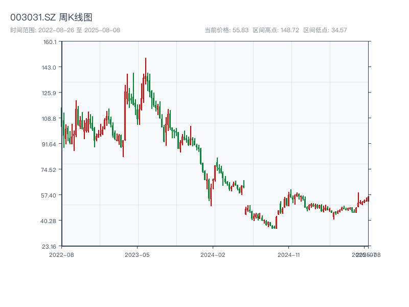Click the 区间高点 148.72 label
The height and width of the screenshot is (307, 409).
pyautogui.click(x=276, y=30)
